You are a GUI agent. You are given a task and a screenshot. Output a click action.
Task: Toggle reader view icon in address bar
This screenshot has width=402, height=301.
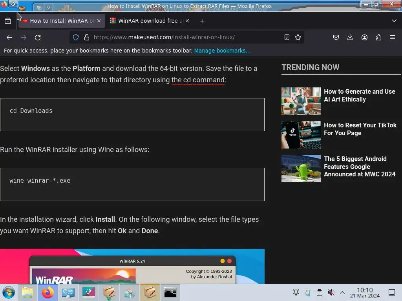tap(287, 37)
